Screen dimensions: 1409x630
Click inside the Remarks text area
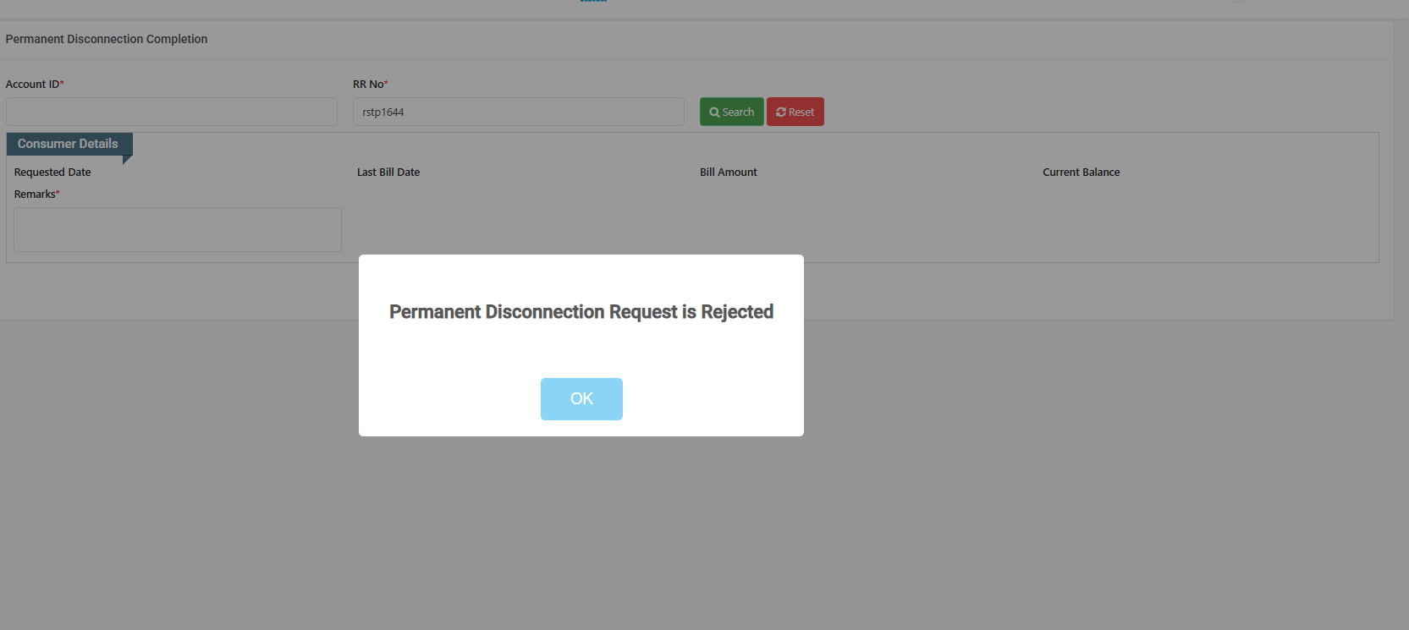[x=178, y=229]
